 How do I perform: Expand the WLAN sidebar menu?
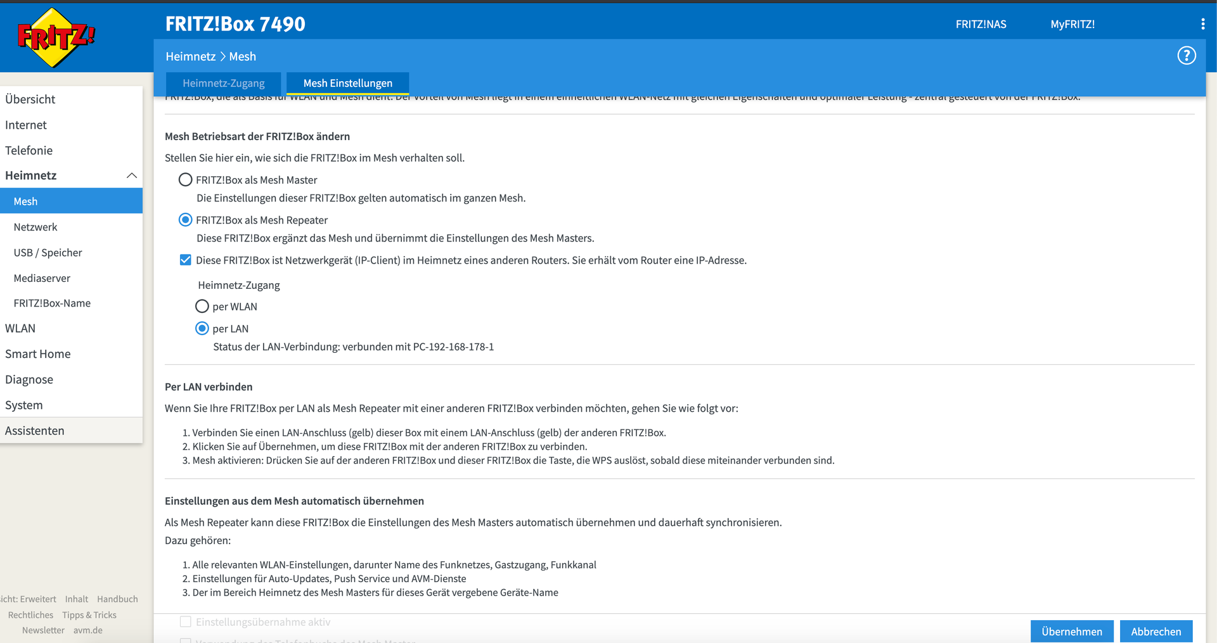pyautogui.click(x=20, y=328)
